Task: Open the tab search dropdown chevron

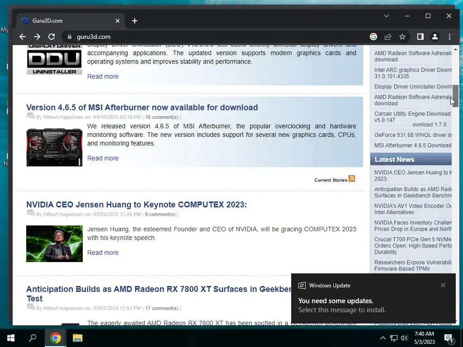Action: pyautogui.click(x=387, y=16)
